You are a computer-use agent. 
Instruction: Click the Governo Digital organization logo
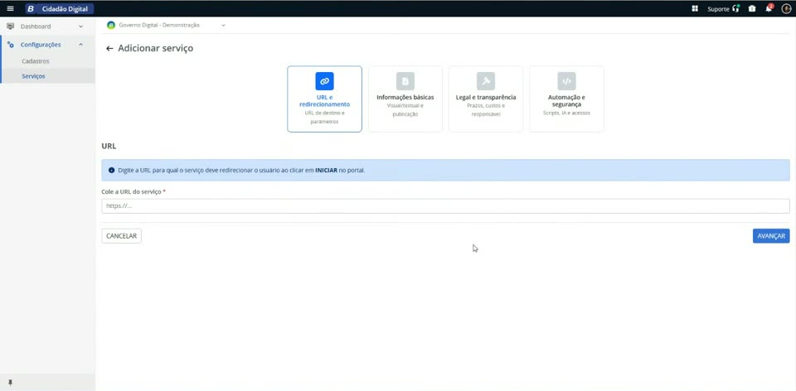click(x=110, y=26)
